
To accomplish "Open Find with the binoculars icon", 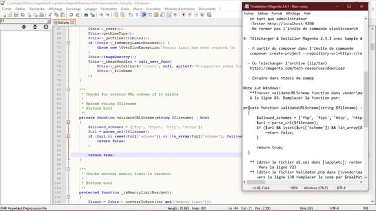I will point(86,15).
